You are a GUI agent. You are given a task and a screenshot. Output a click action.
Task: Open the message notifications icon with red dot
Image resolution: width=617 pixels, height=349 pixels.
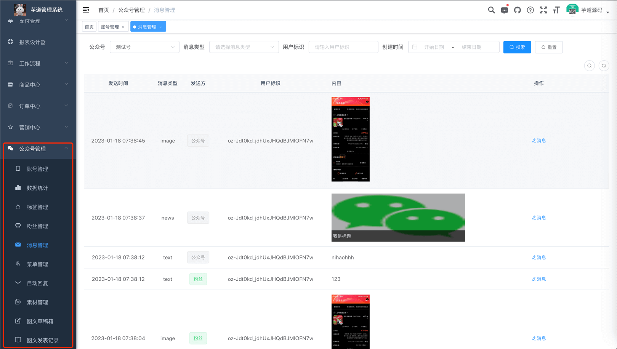tap(504, 10)
